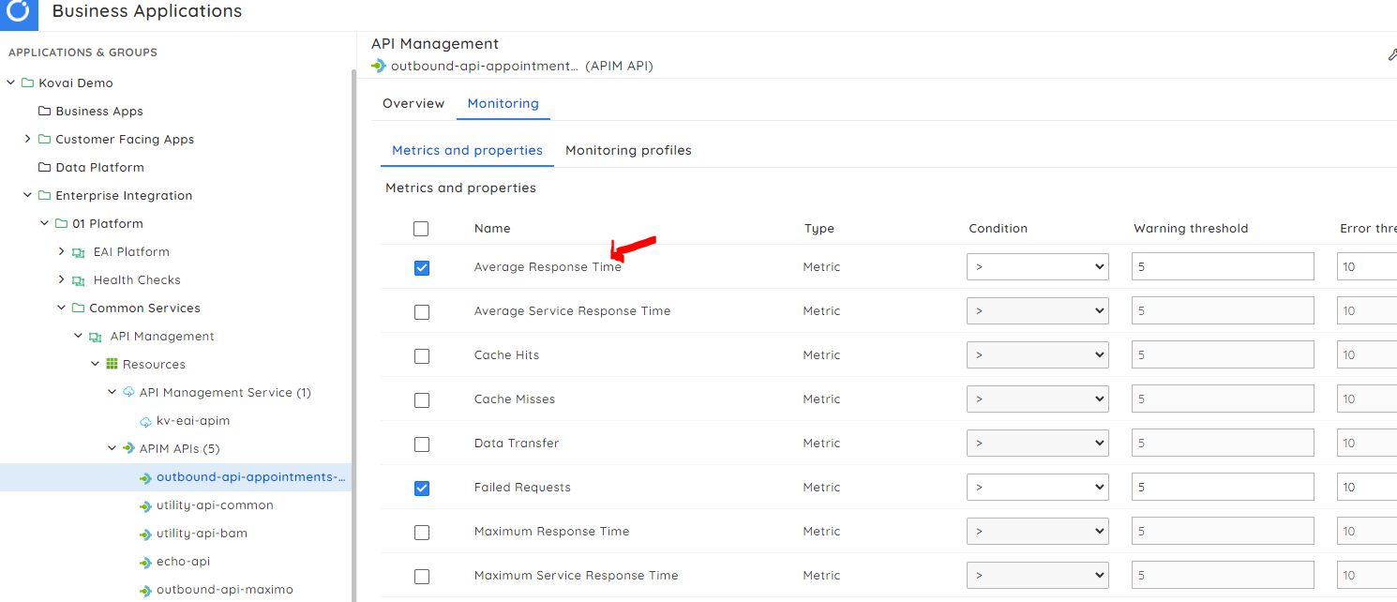Click the arrow icon beside utility-api-common
This screenshot has width=1397, height=602.
coord(145,505)
